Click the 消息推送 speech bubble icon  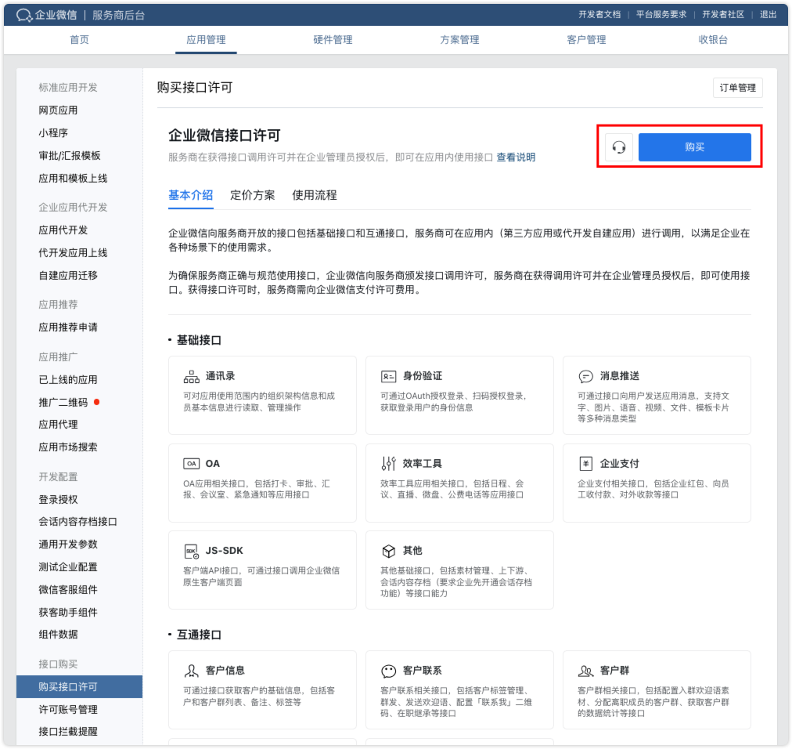585,377
